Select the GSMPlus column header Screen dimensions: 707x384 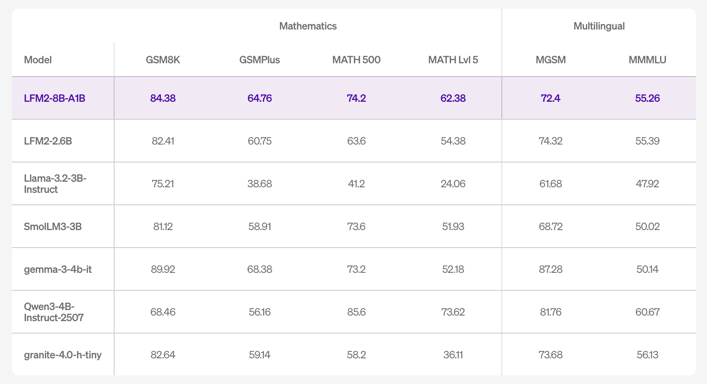pyautogui.click(x=259, y=60)
